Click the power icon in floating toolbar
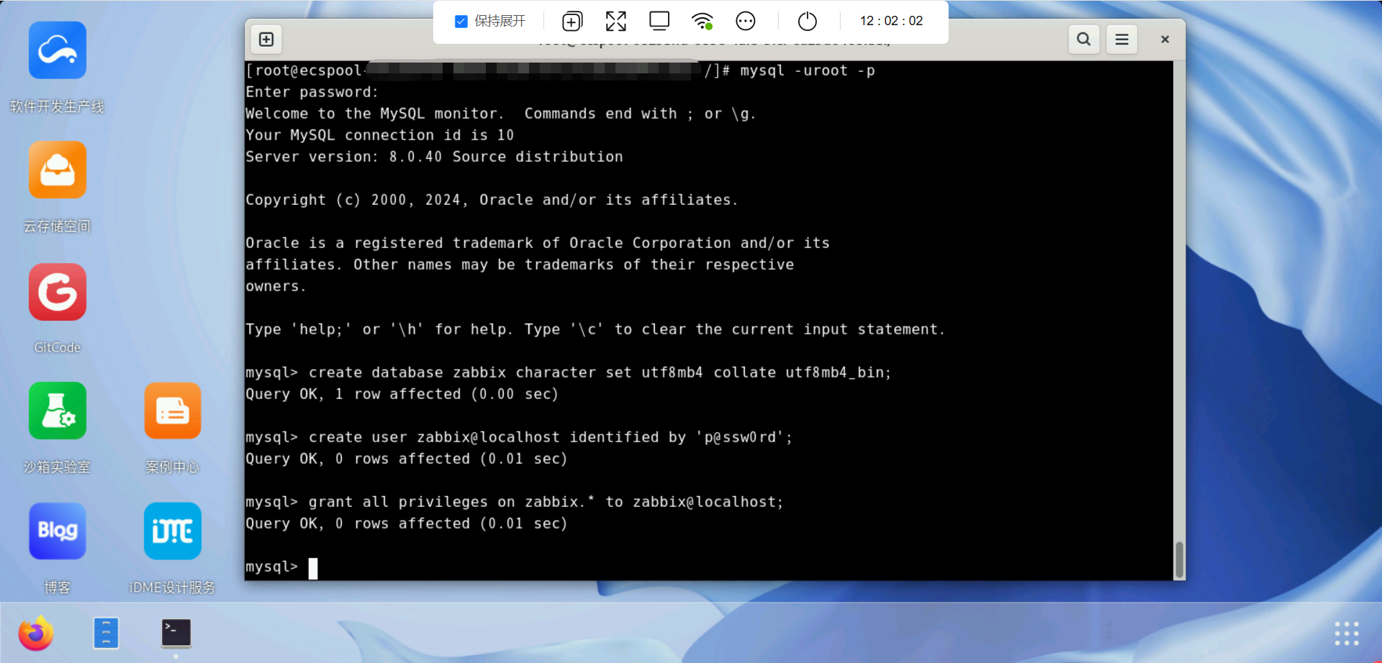This screenshot has width=1382, height=663. (x=808, y=22)
